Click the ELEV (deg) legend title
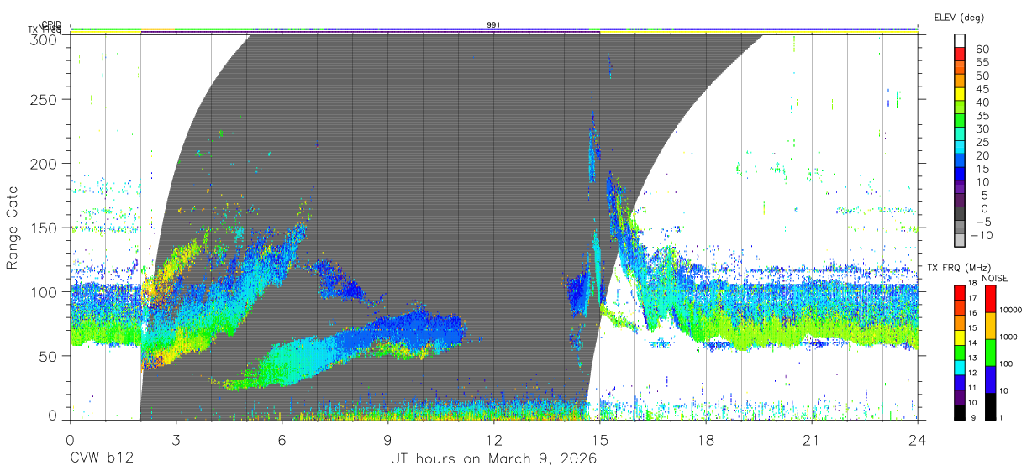 pyautogui.click(x=959, y=17)
